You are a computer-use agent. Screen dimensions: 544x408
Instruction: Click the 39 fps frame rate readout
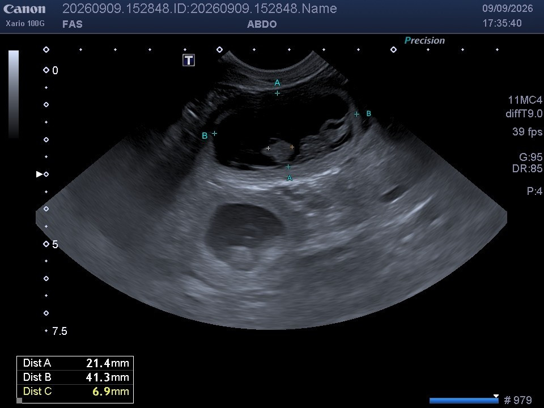coord(527,131)
